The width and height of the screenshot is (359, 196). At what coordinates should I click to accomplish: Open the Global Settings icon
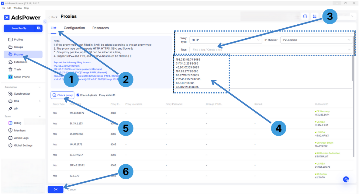10,145
